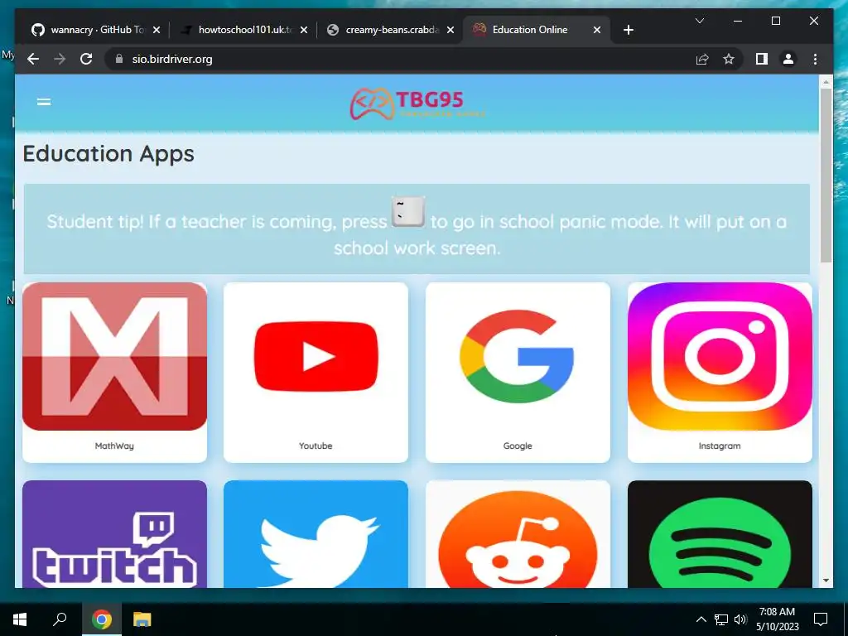Click the Chrome taskbar icon
The image size is (848, 636).
pos(101,619)
